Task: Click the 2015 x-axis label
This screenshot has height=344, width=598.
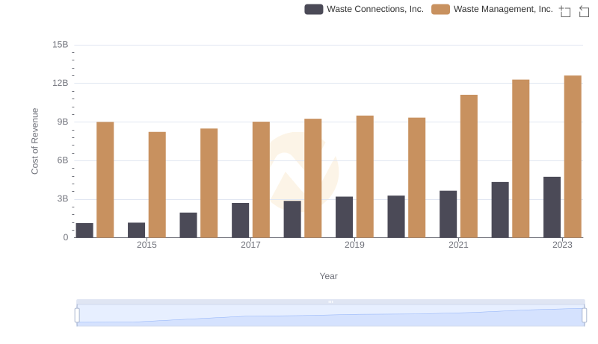Action: point(147,245)
